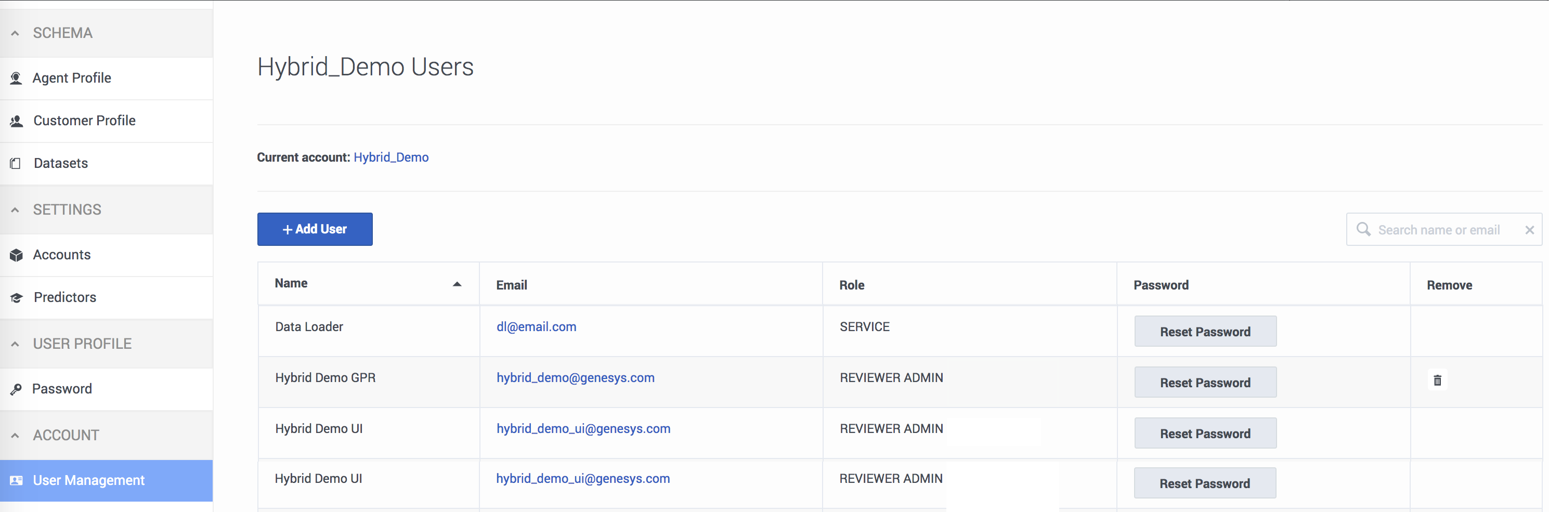
Task: Open the Password menu item
Action: point(107,389)
